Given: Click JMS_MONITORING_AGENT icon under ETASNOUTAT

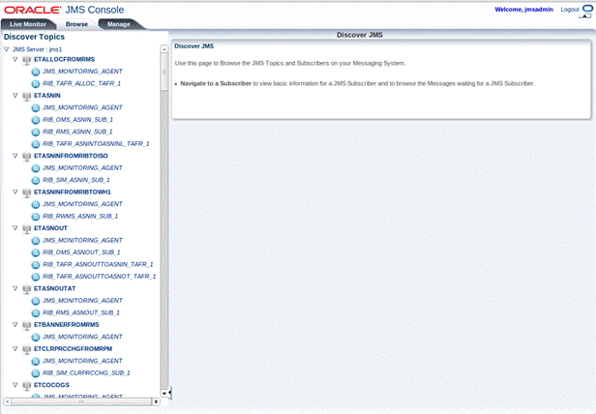Looking at the screenshot, I should click(36, 301).
